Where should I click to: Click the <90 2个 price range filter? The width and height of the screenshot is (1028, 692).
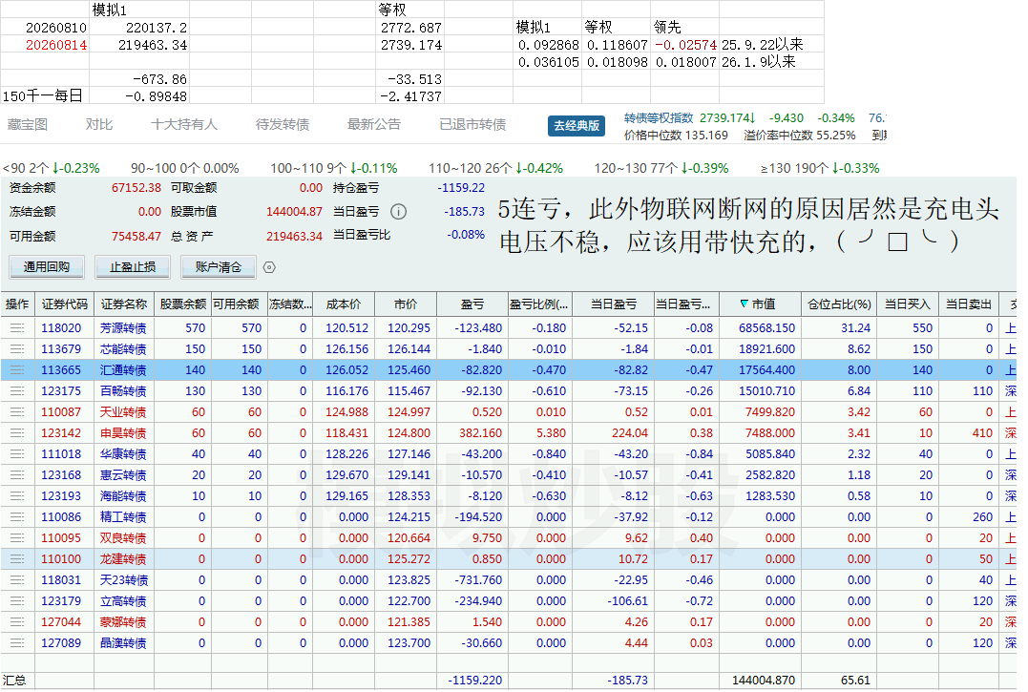tap(52, 168)
